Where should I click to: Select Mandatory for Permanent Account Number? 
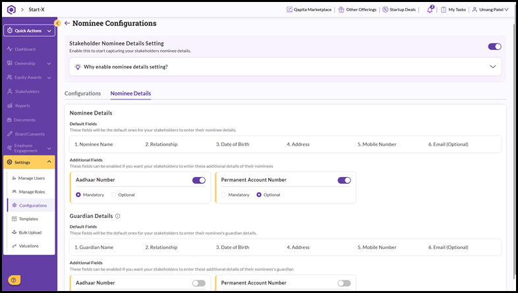coord(223,195)
